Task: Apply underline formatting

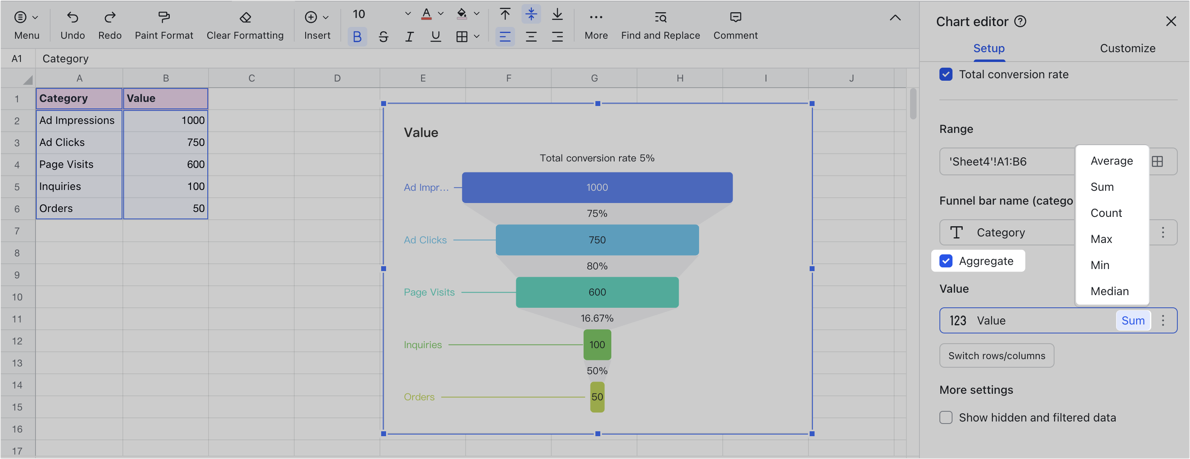Action: [435, 36]
